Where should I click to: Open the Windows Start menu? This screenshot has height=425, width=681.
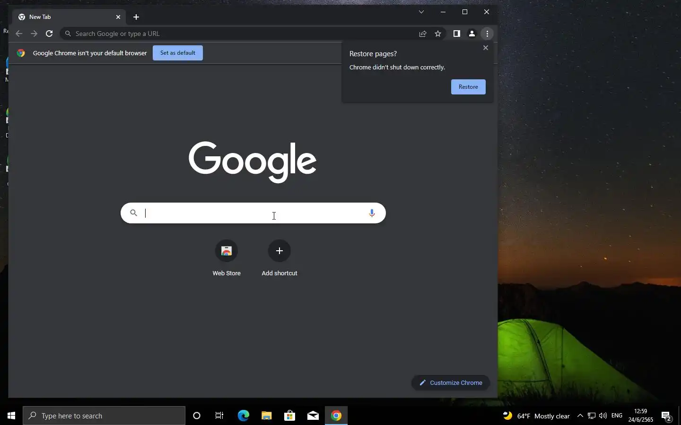click(x=11, y=416)
